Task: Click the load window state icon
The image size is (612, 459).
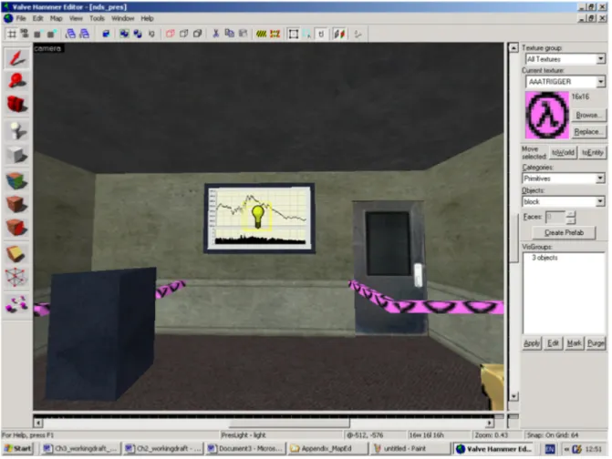Action: (x=70, y=35)
